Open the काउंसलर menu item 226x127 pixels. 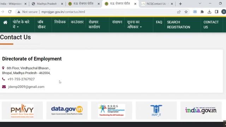(77, 22)
